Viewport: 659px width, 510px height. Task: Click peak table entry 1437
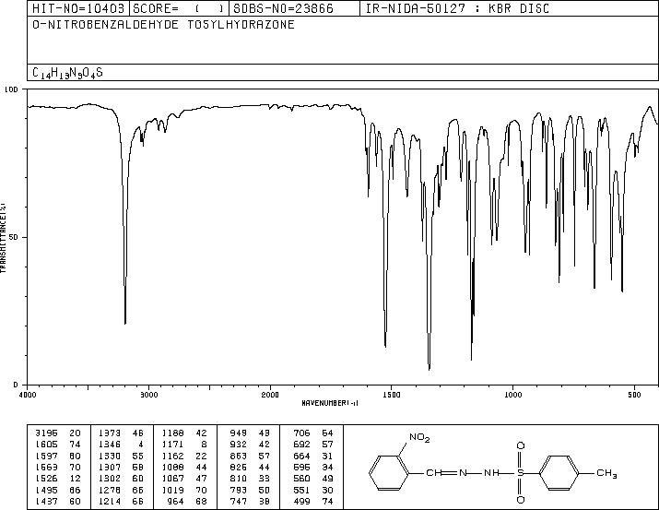tap(46, 501)
